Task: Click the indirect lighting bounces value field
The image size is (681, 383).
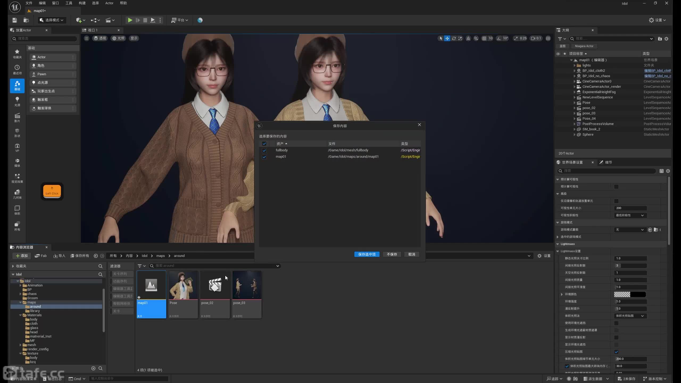Action: (631, 266)
